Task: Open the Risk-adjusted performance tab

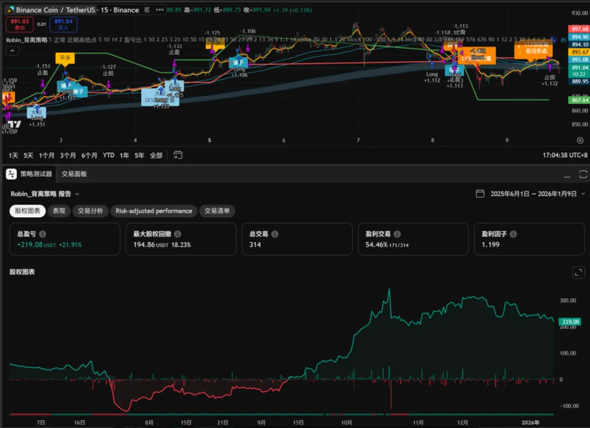Action: tap(154, 211)
